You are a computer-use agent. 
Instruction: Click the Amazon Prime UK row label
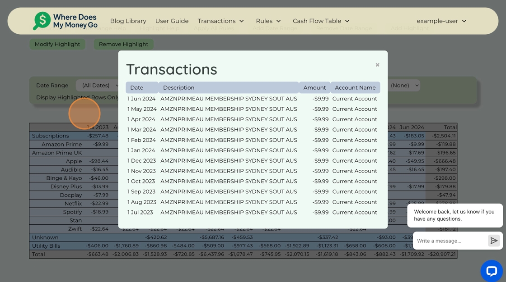coord(57,153)
